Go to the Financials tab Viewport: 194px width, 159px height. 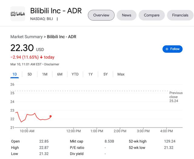(180, 15)
